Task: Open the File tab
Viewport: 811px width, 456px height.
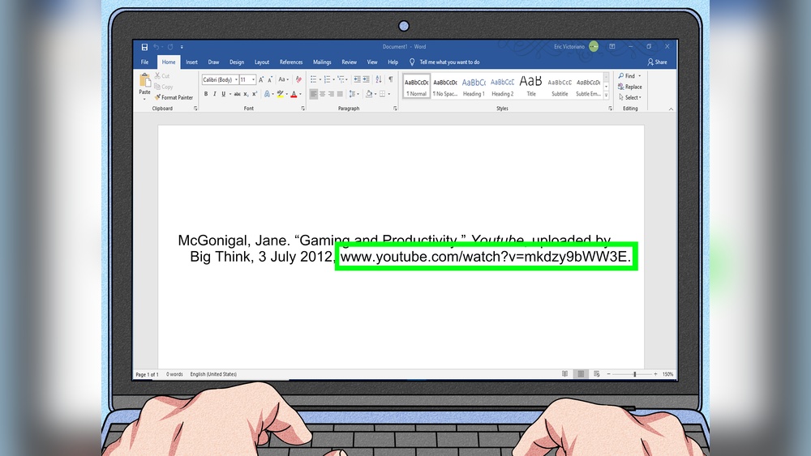Action: click(145, 62)
